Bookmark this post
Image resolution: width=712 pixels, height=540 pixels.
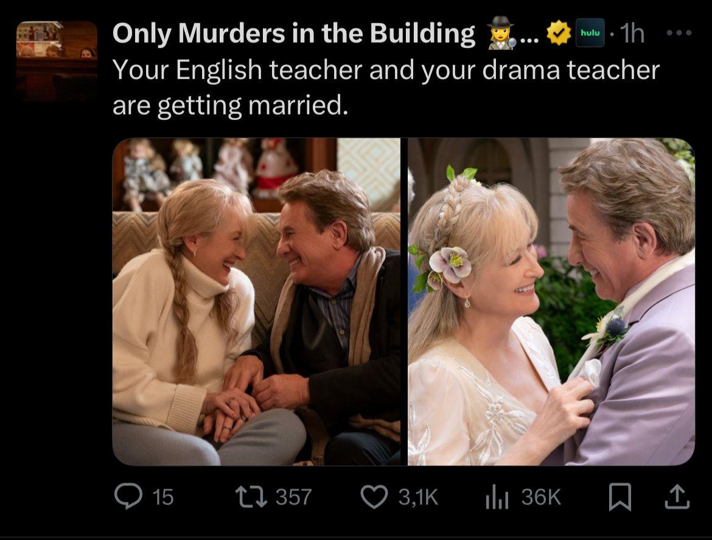[620, 497]
